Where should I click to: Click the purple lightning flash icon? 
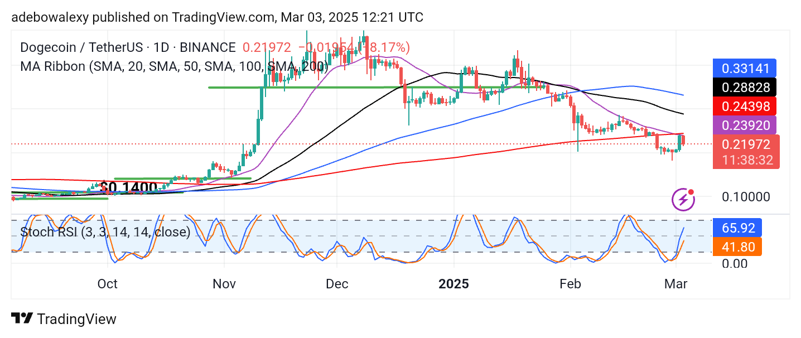[x=683, y=199]
